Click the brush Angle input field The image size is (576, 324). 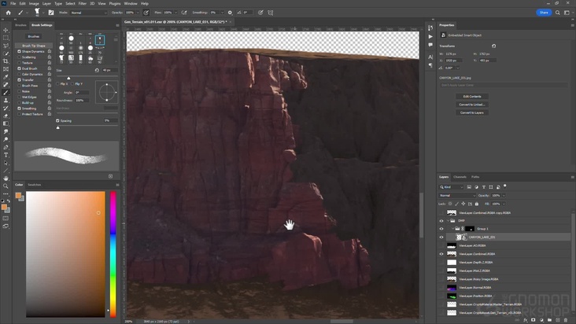pos(82,93)
